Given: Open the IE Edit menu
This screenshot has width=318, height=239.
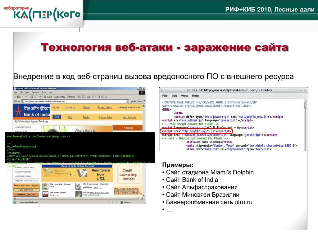Looking at the screenshot, I should pyautogui.click(x=21, y=92).
